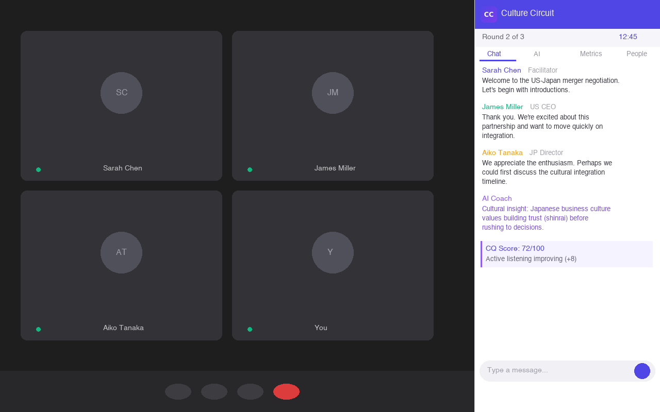The image size is (660, 412).
Task: Click Sarah Chen's name in the chat
Action: (501, 70)
